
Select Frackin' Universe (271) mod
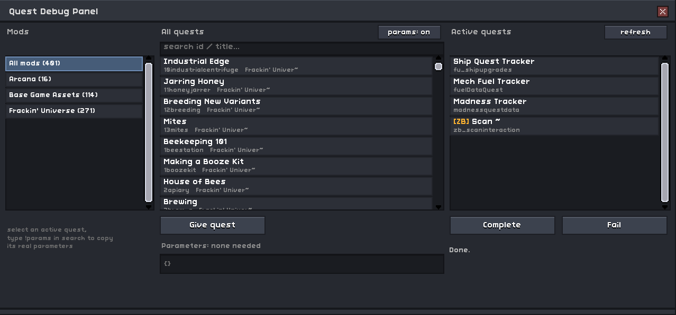(x=74, y=111)
